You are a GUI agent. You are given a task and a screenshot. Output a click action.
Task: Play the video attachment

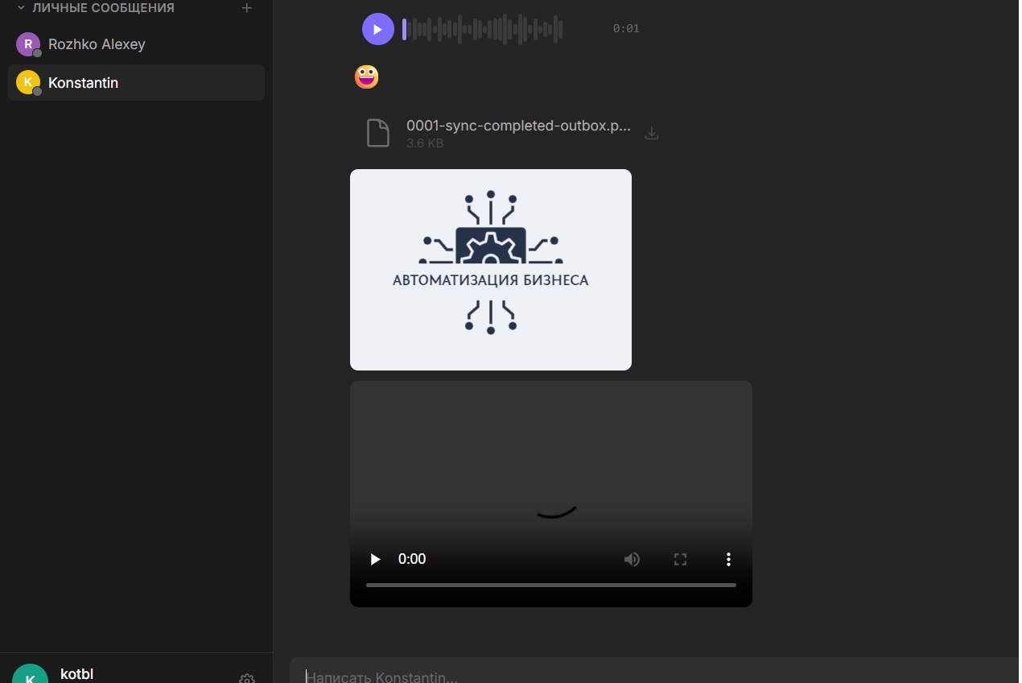(x=375, y=559)
